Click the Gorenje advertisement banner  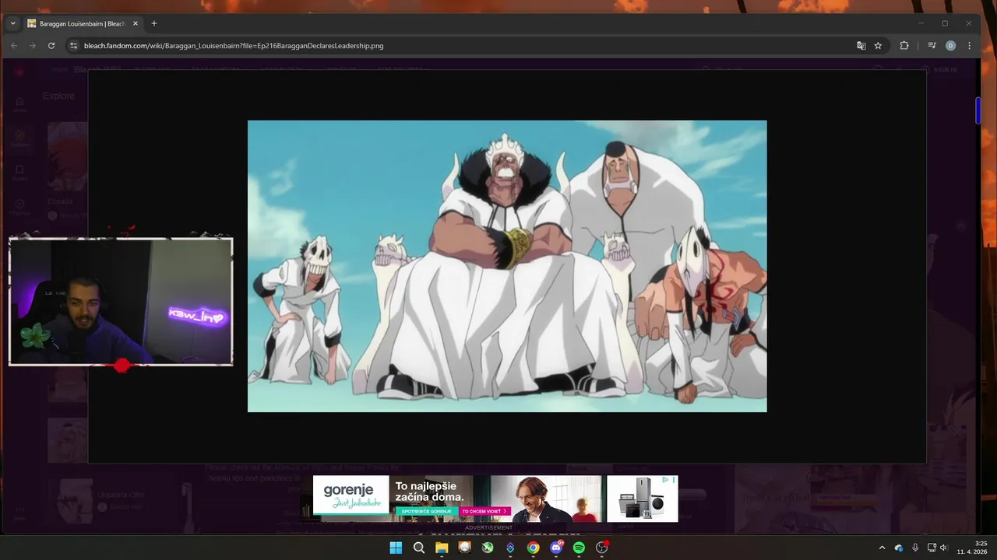(x=495, y=499)
